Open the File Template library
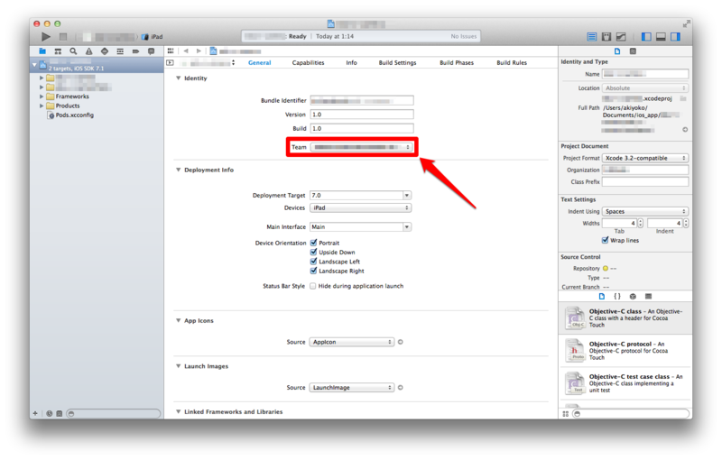This screenshot has width=722, height=460. coord(602,296)
